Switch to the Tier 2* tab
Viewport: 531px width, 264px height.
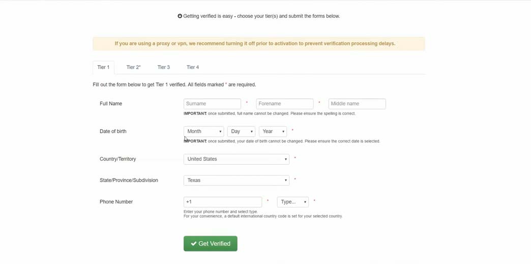point(133,68)
